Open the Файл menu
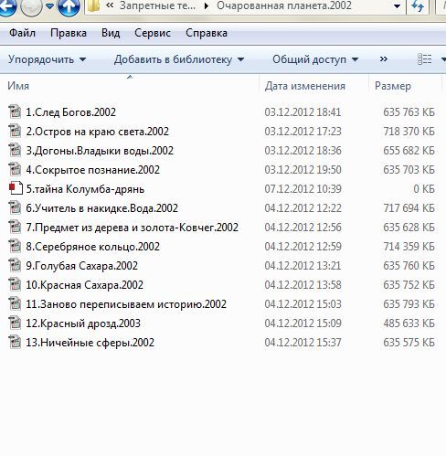The width and height of the screenshot is (446, 456). (22, 33)
